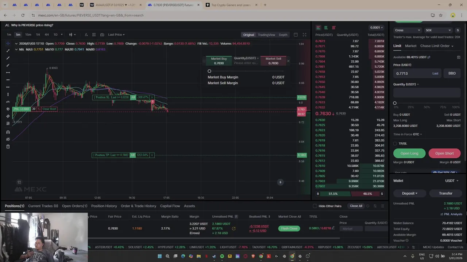
Task: Click the AI icon beside 'Why is PIEVERSE price rising?'
Action: pyautogui.click(x=7, y=25)
